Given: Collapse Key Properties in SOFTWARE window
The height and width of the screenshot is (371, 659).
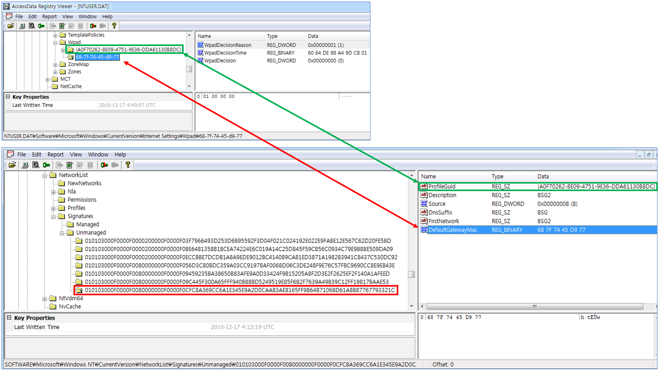Looking at the screenshot, I should pos(9,318).
